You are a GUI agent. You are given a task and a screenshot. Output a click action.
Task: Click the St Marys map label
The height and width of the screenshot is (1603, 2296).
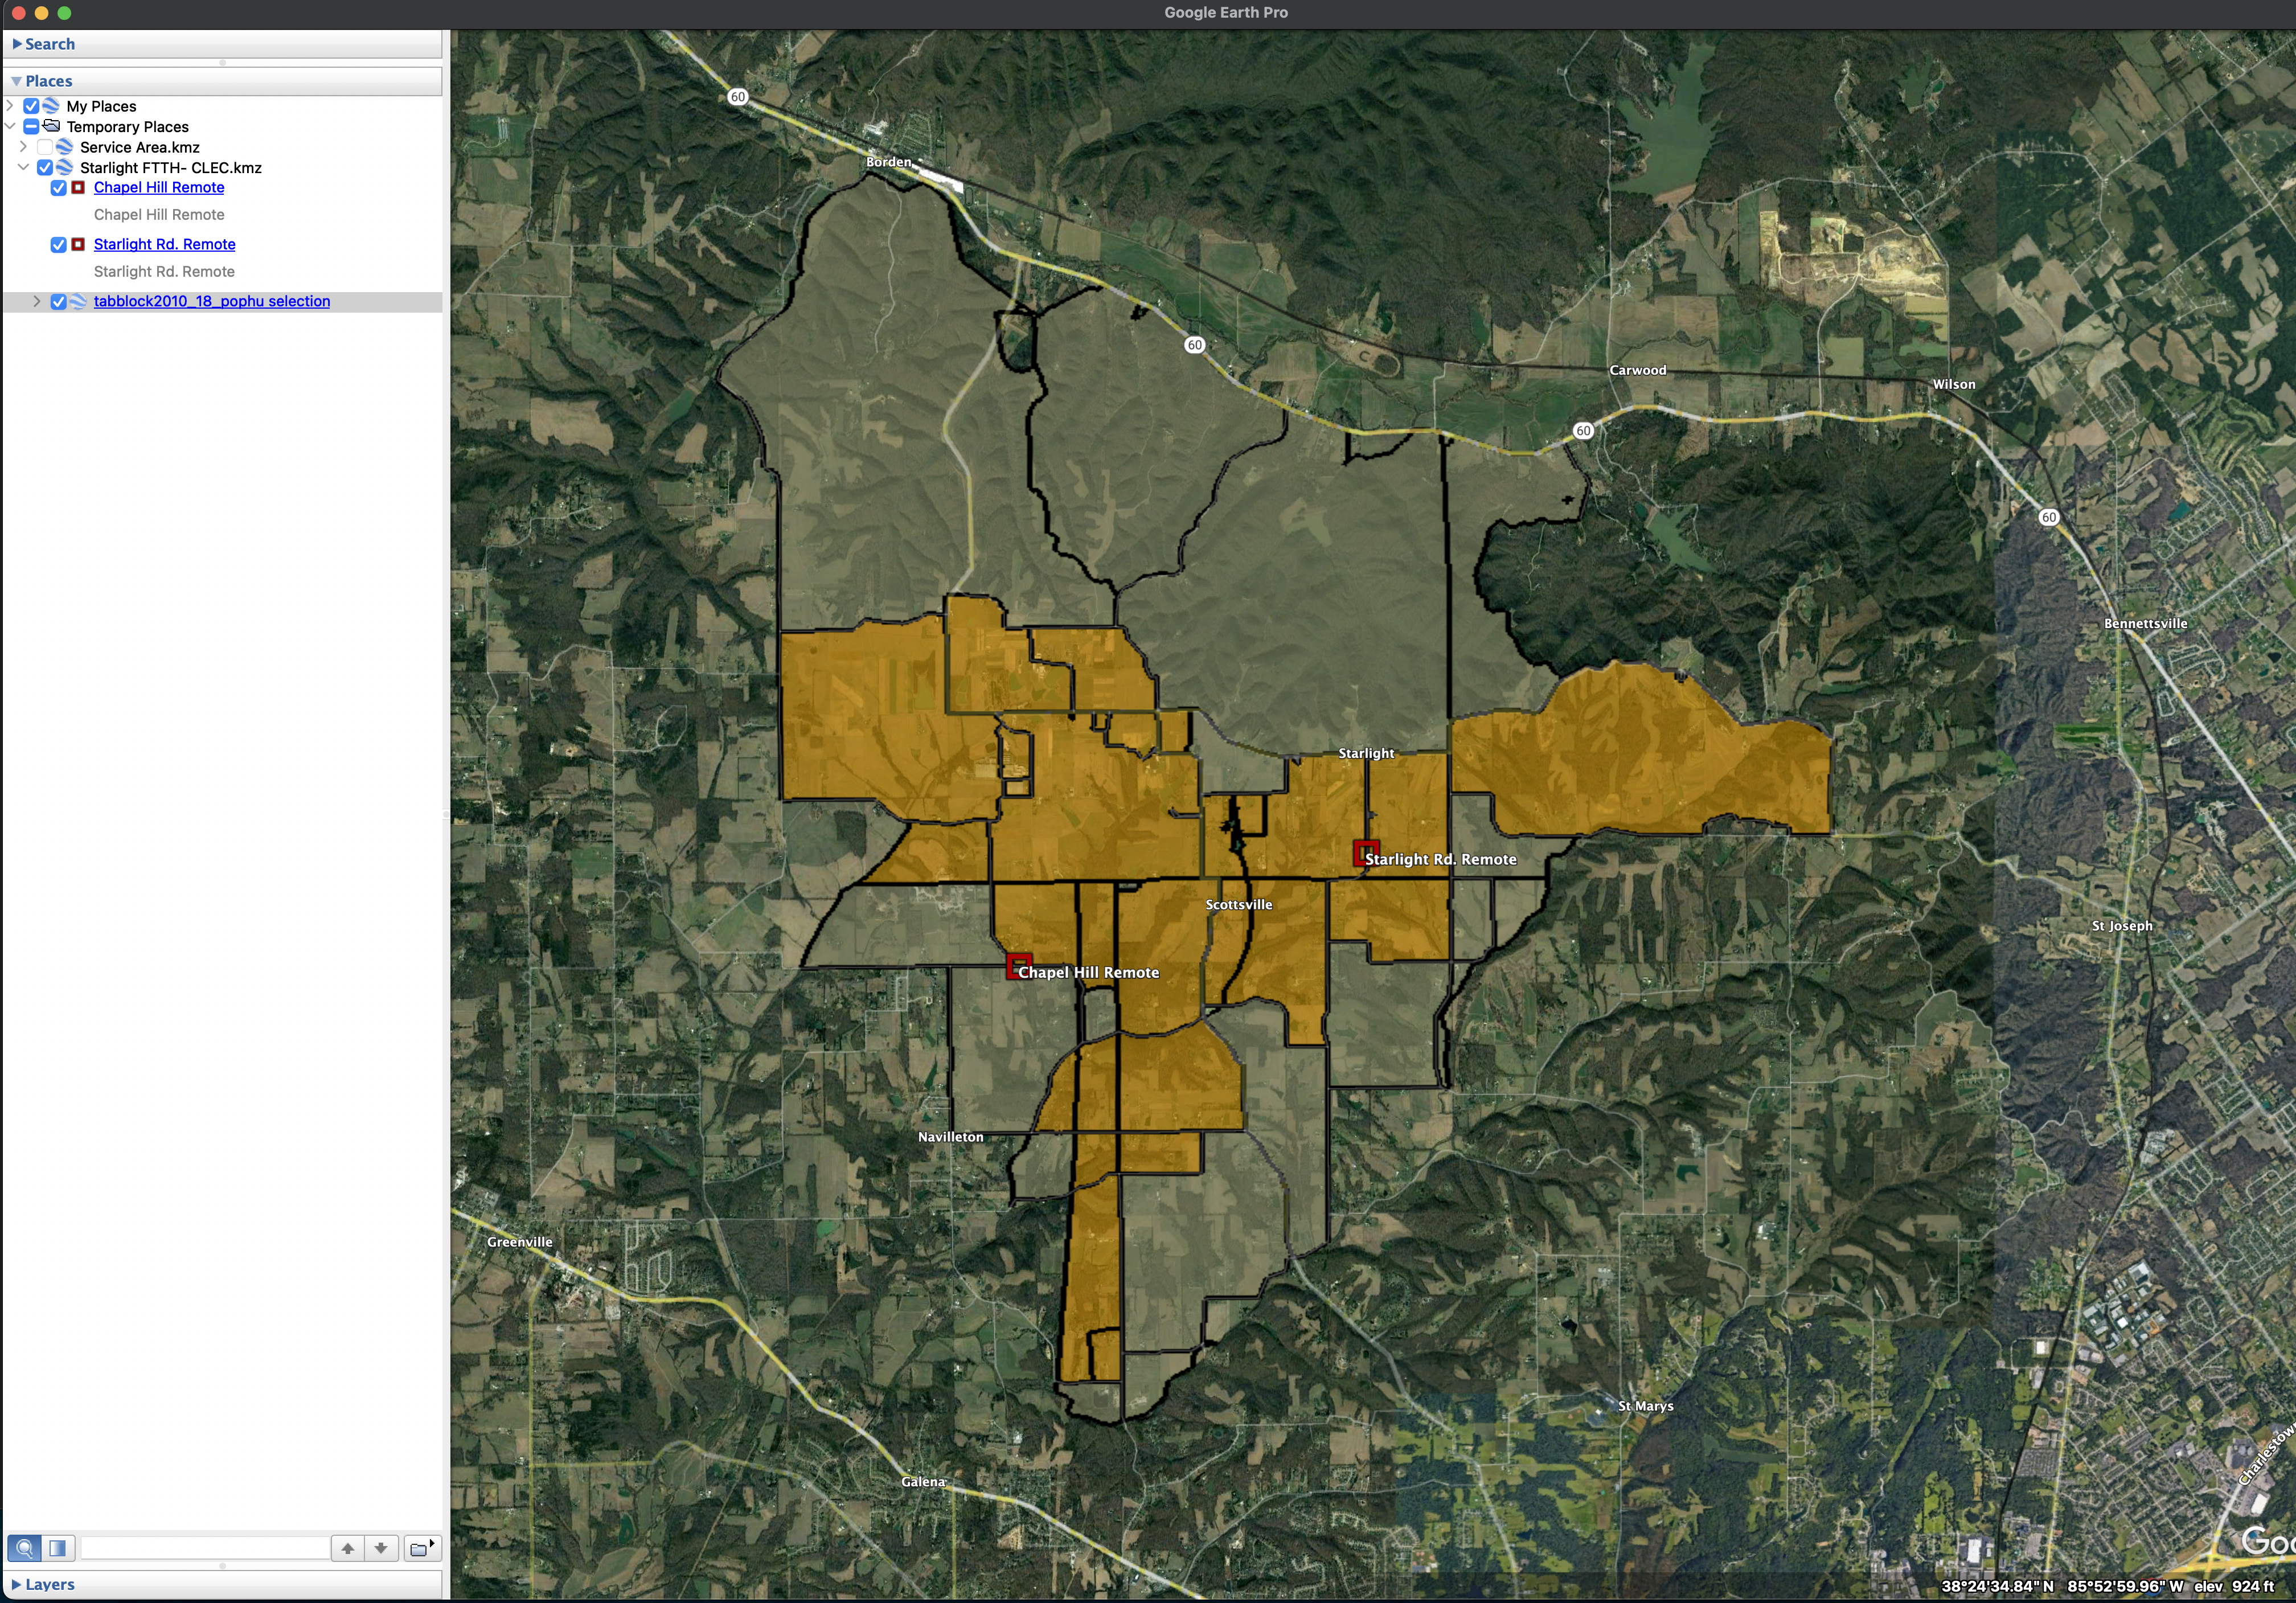[x=1646, y=1406]
